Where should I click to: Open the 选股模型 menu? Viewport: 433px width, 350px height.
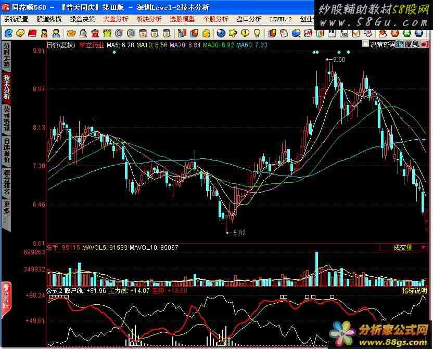click(182, 19)
